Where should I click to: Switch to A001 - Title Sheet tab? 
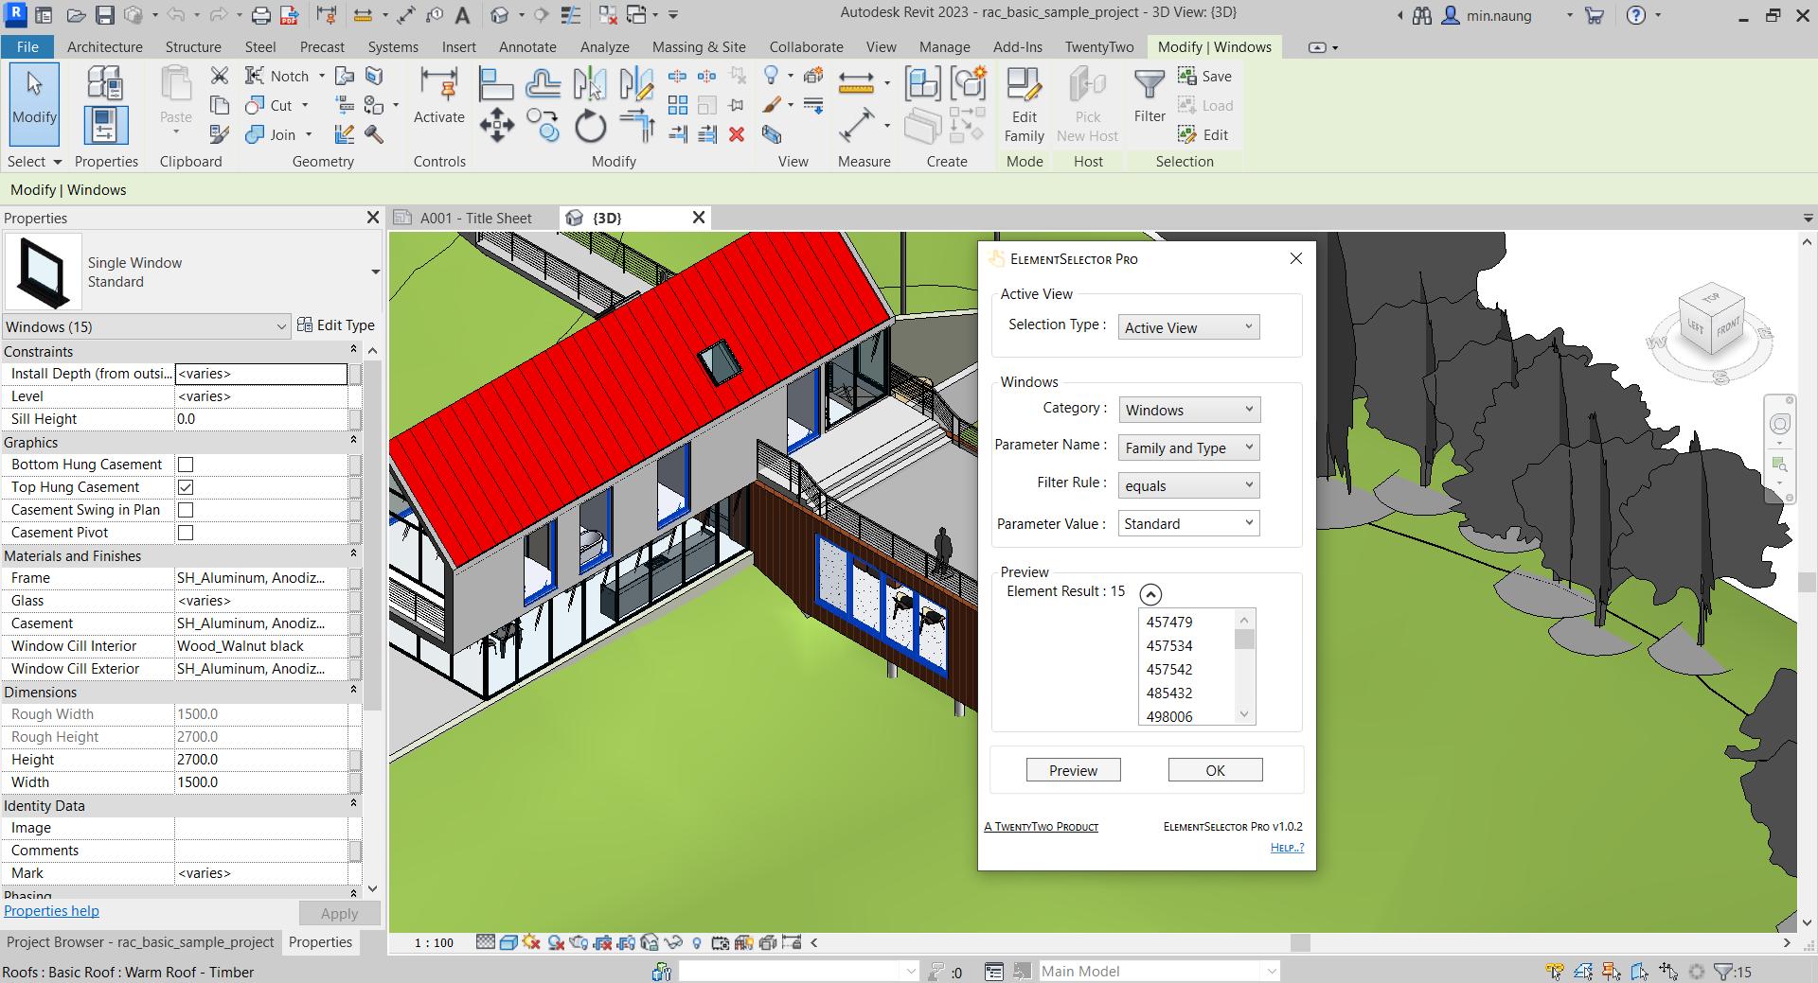click(475, 219)
